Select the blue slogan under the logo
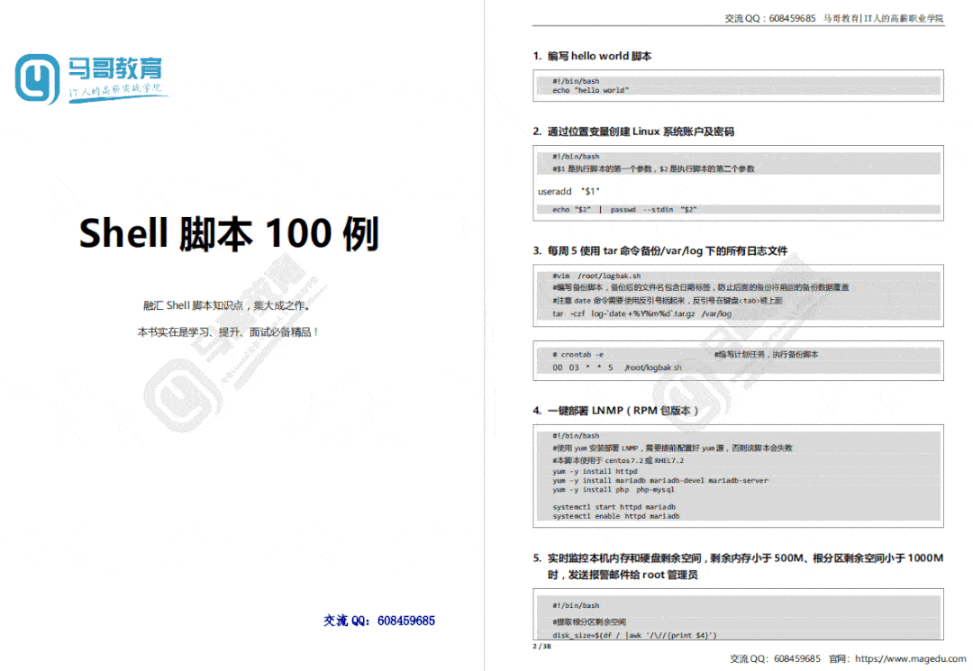The width and height of the screenshot is (973, 671). coord(117,90)
